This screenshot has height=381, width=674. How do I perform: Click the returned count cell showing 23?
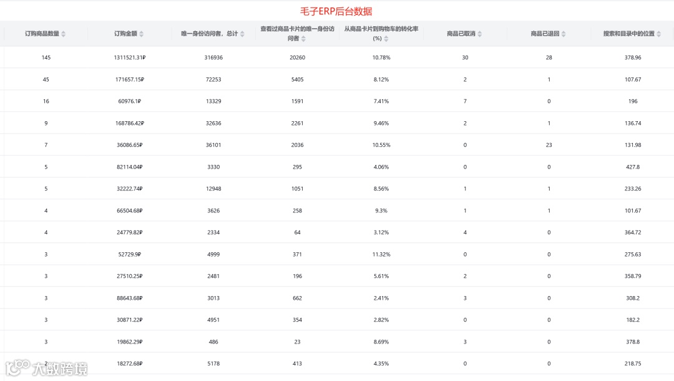(x=549, y=145)
